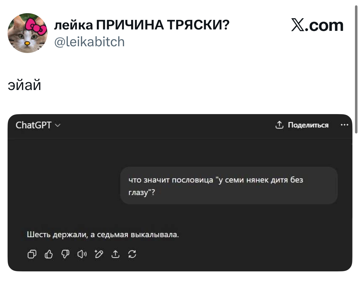Select the tweet text эйай
Viewport: 360px width, 284px height.
(x=25, y=85)
